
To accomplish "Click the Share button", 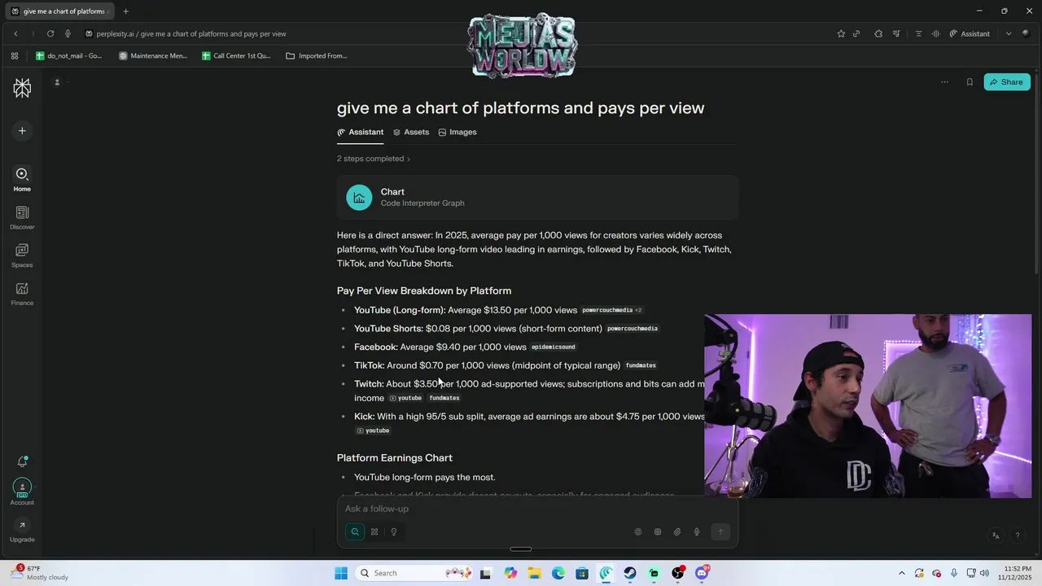I will pyautogui.click(x=1007, y=82).
